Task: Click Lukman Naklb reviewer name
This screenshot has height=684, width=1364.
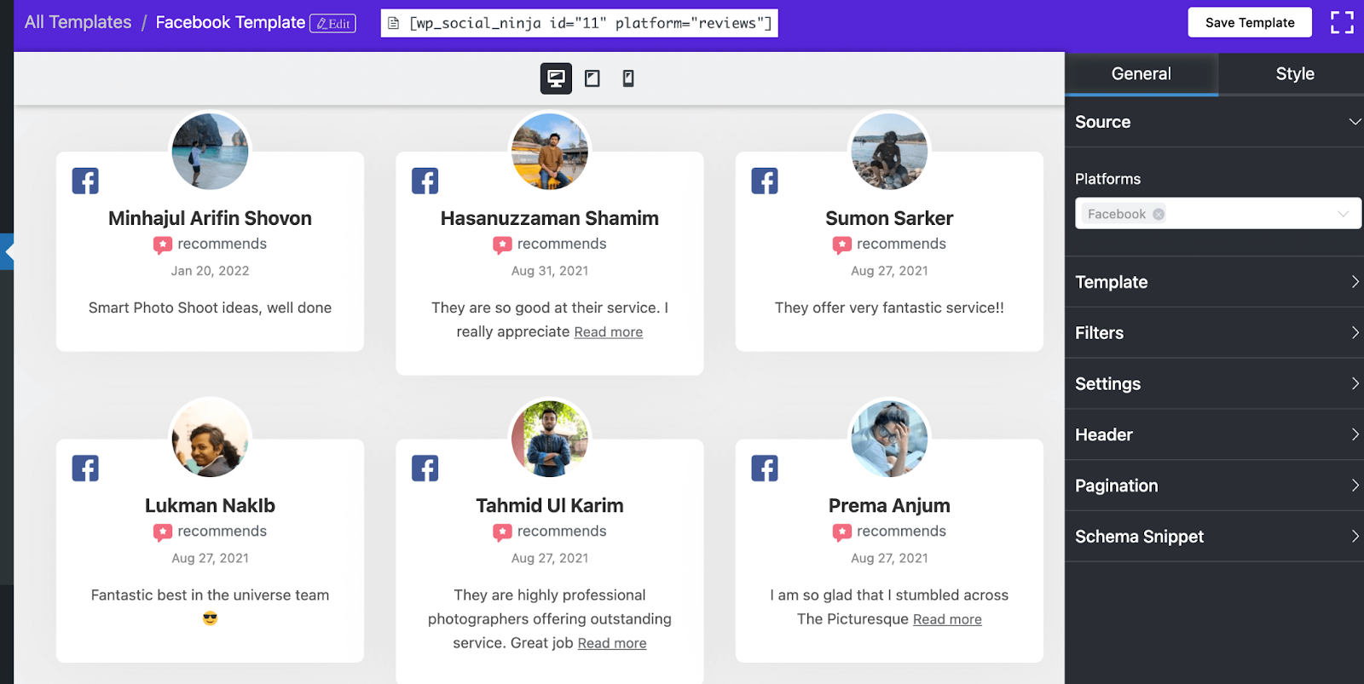Action: coord(210,505)
